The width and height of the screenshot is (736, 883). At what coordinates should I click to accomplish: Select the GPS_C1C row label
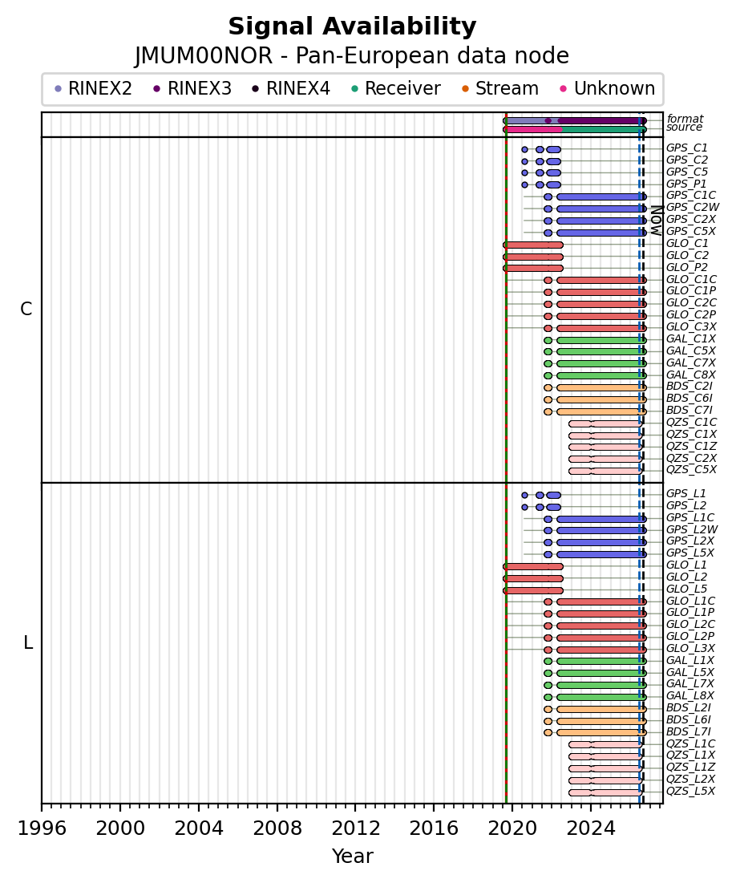(x=691, y=196)
